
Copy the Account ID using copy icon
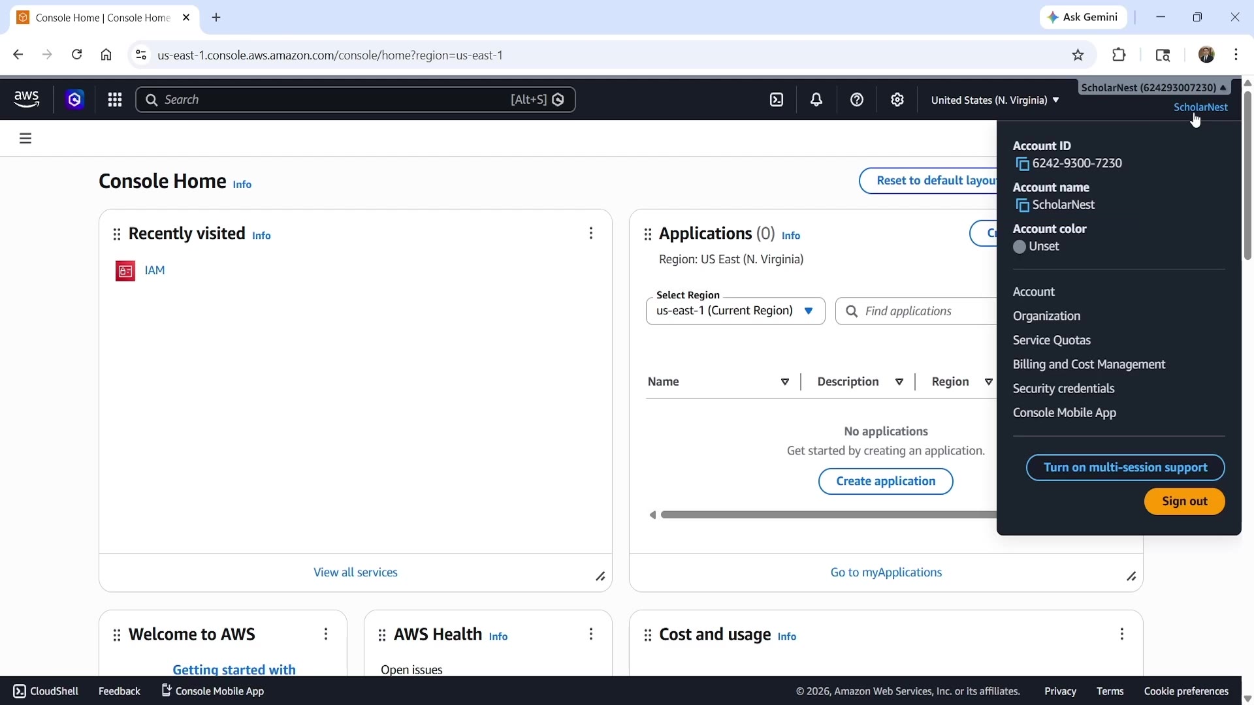[1022, 164]
